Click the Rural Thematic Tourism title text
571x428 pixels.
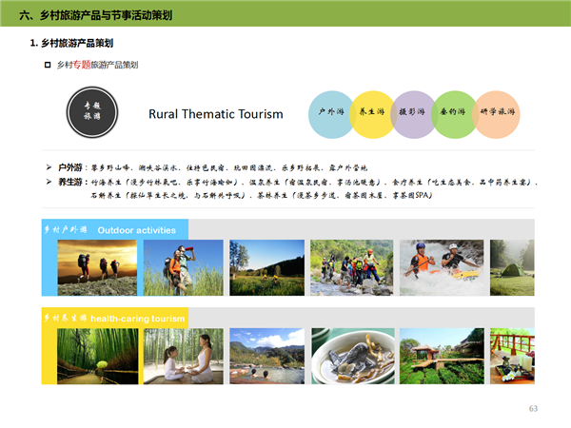click(x=215, y=114)
